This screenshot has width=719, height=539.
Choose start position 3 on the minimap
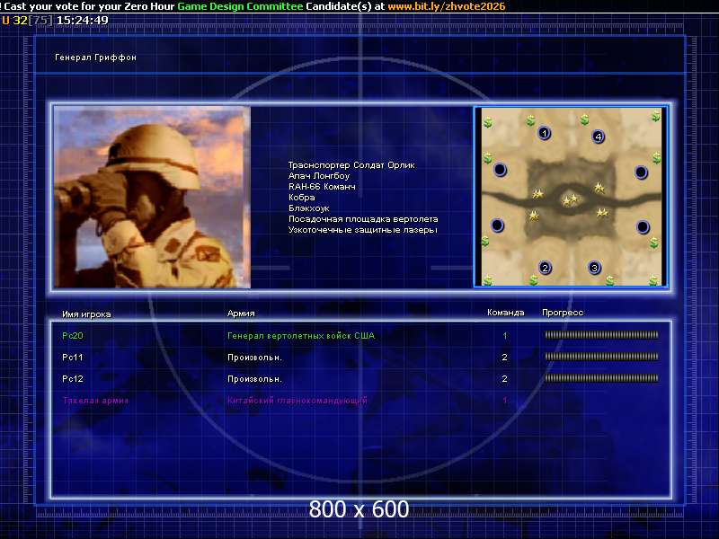coord(594,268)
